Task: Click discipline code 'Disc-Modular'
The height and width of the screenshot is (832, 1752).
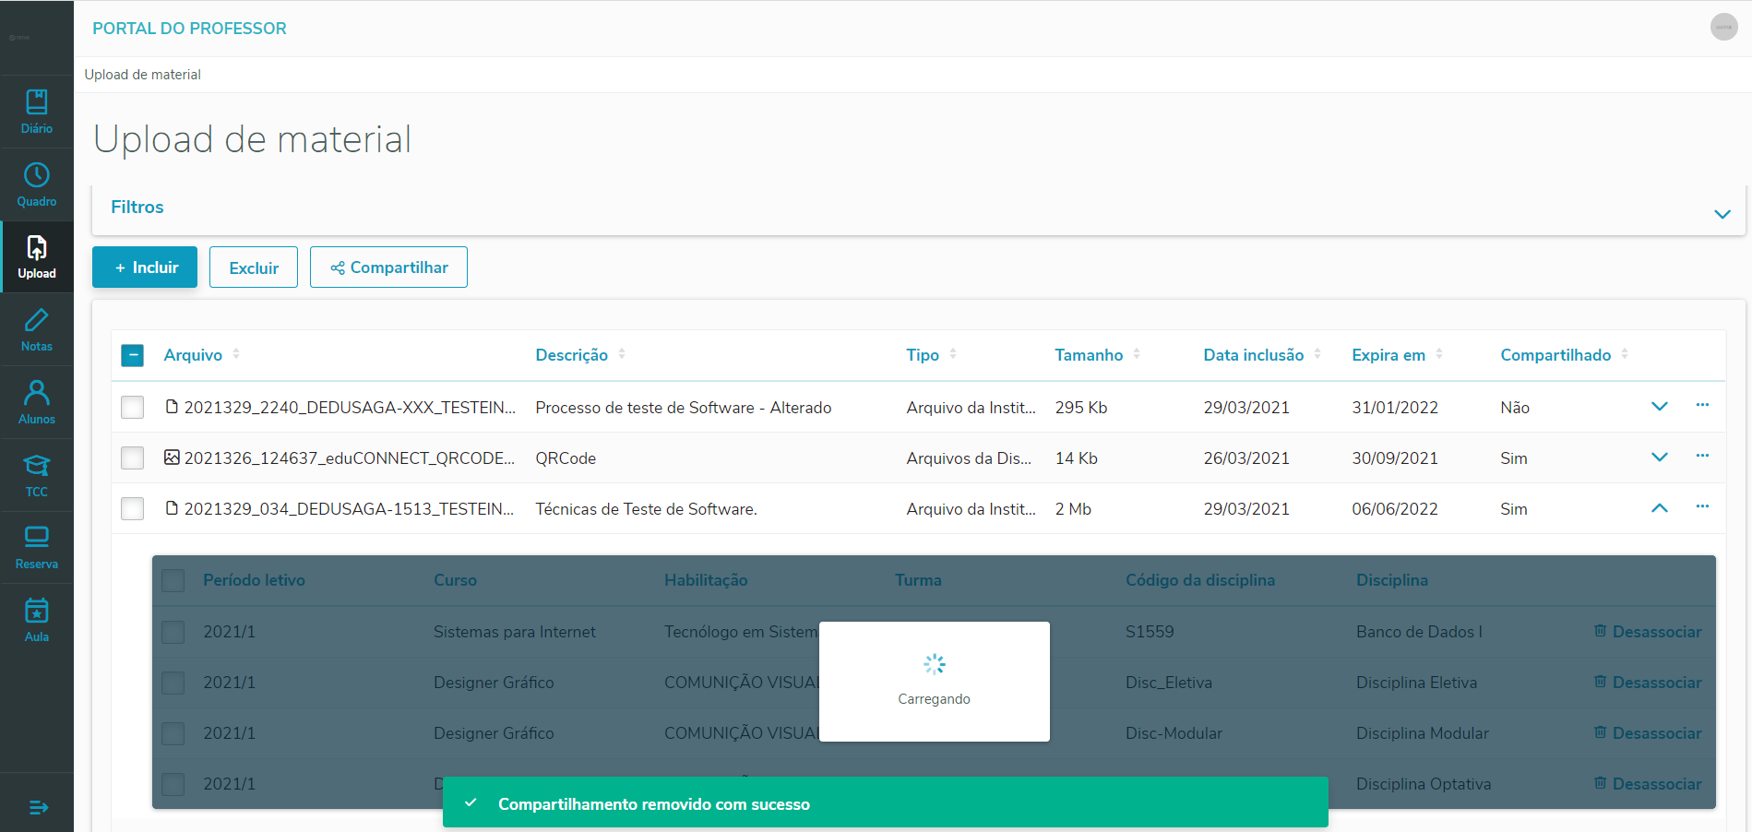Action: point(1174,733)
